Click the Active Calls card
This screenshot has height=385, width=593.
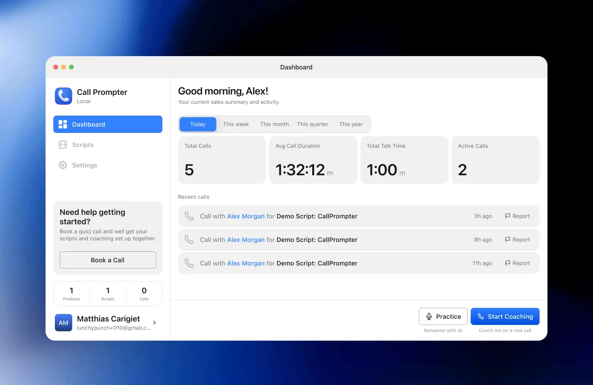point(496,160)
